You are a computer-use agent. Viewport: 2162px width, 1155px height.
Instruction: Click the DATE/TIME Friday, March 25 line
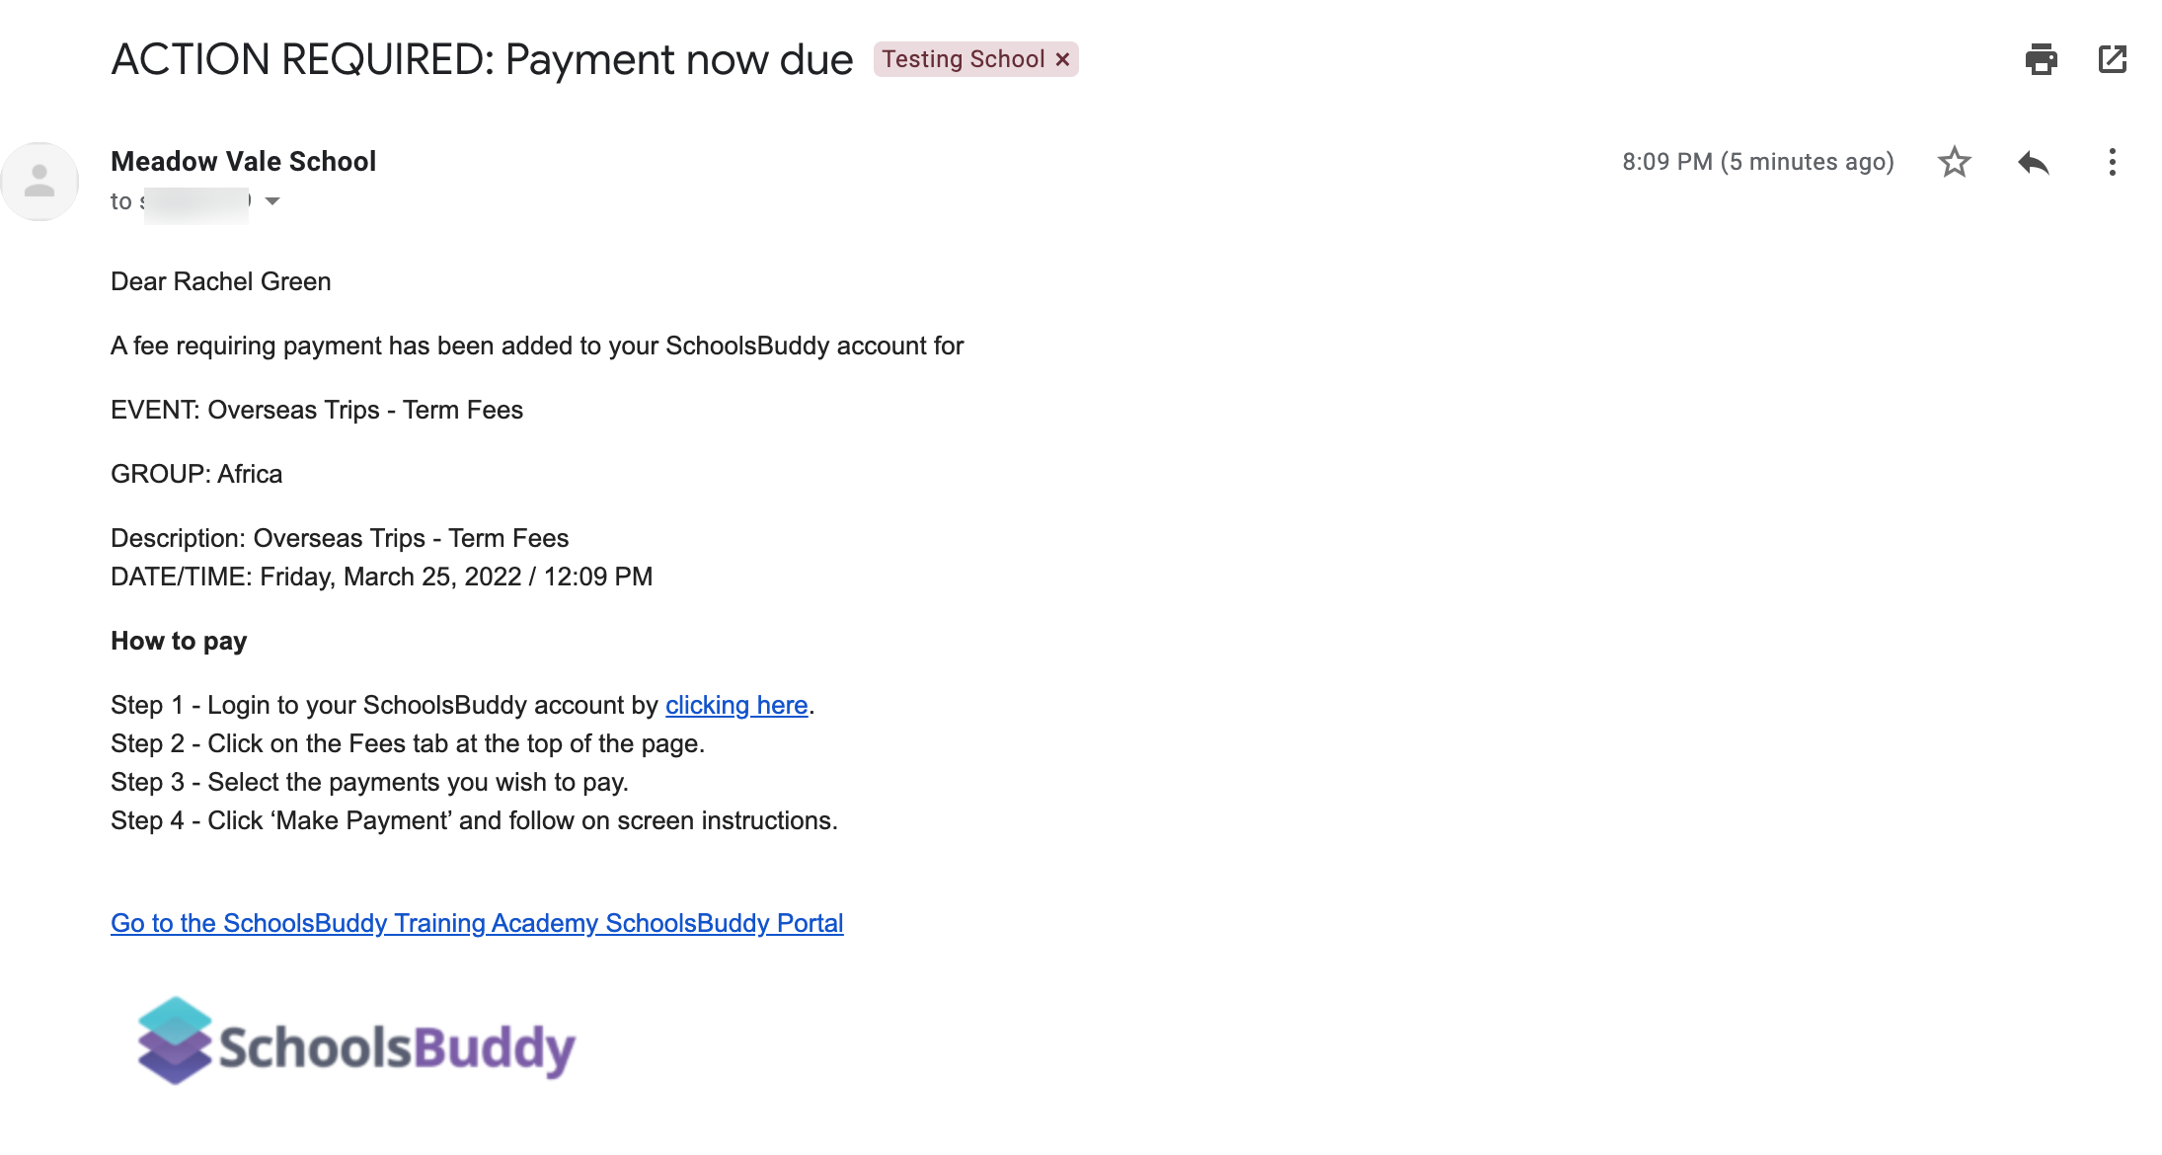point(381,577)
